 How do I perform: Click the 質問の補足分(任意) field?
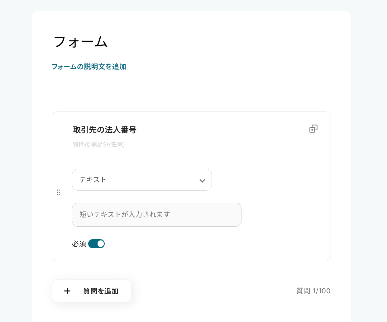(x=99, y=144)
